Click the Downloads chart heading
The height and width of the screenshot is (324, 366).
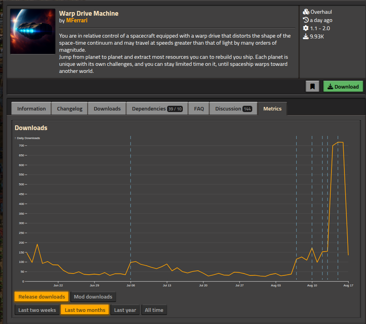[x=31, y=128]
